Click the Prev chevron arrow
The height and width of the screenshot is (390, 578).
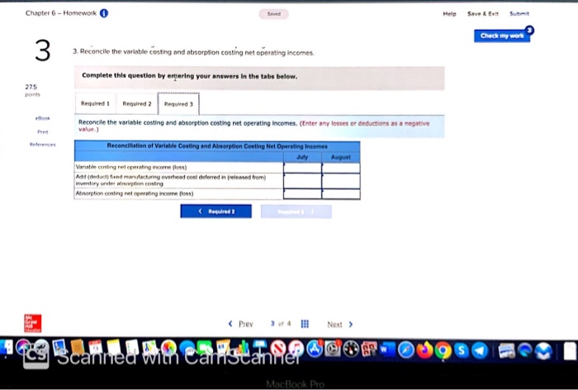(x=230, y=324)
